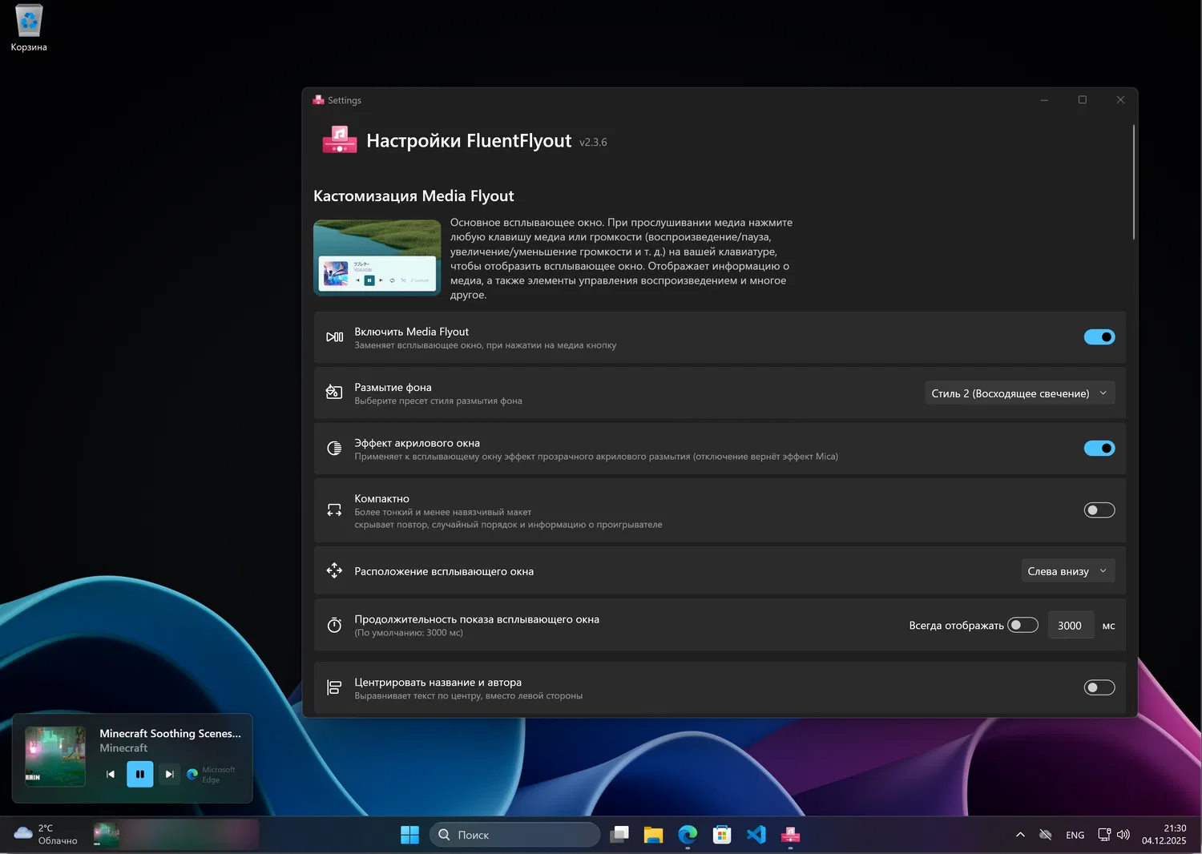The image size is (1202, 854).
Task: Turn off Эффект акрилового окна switch
Action: coord(1099,449)
